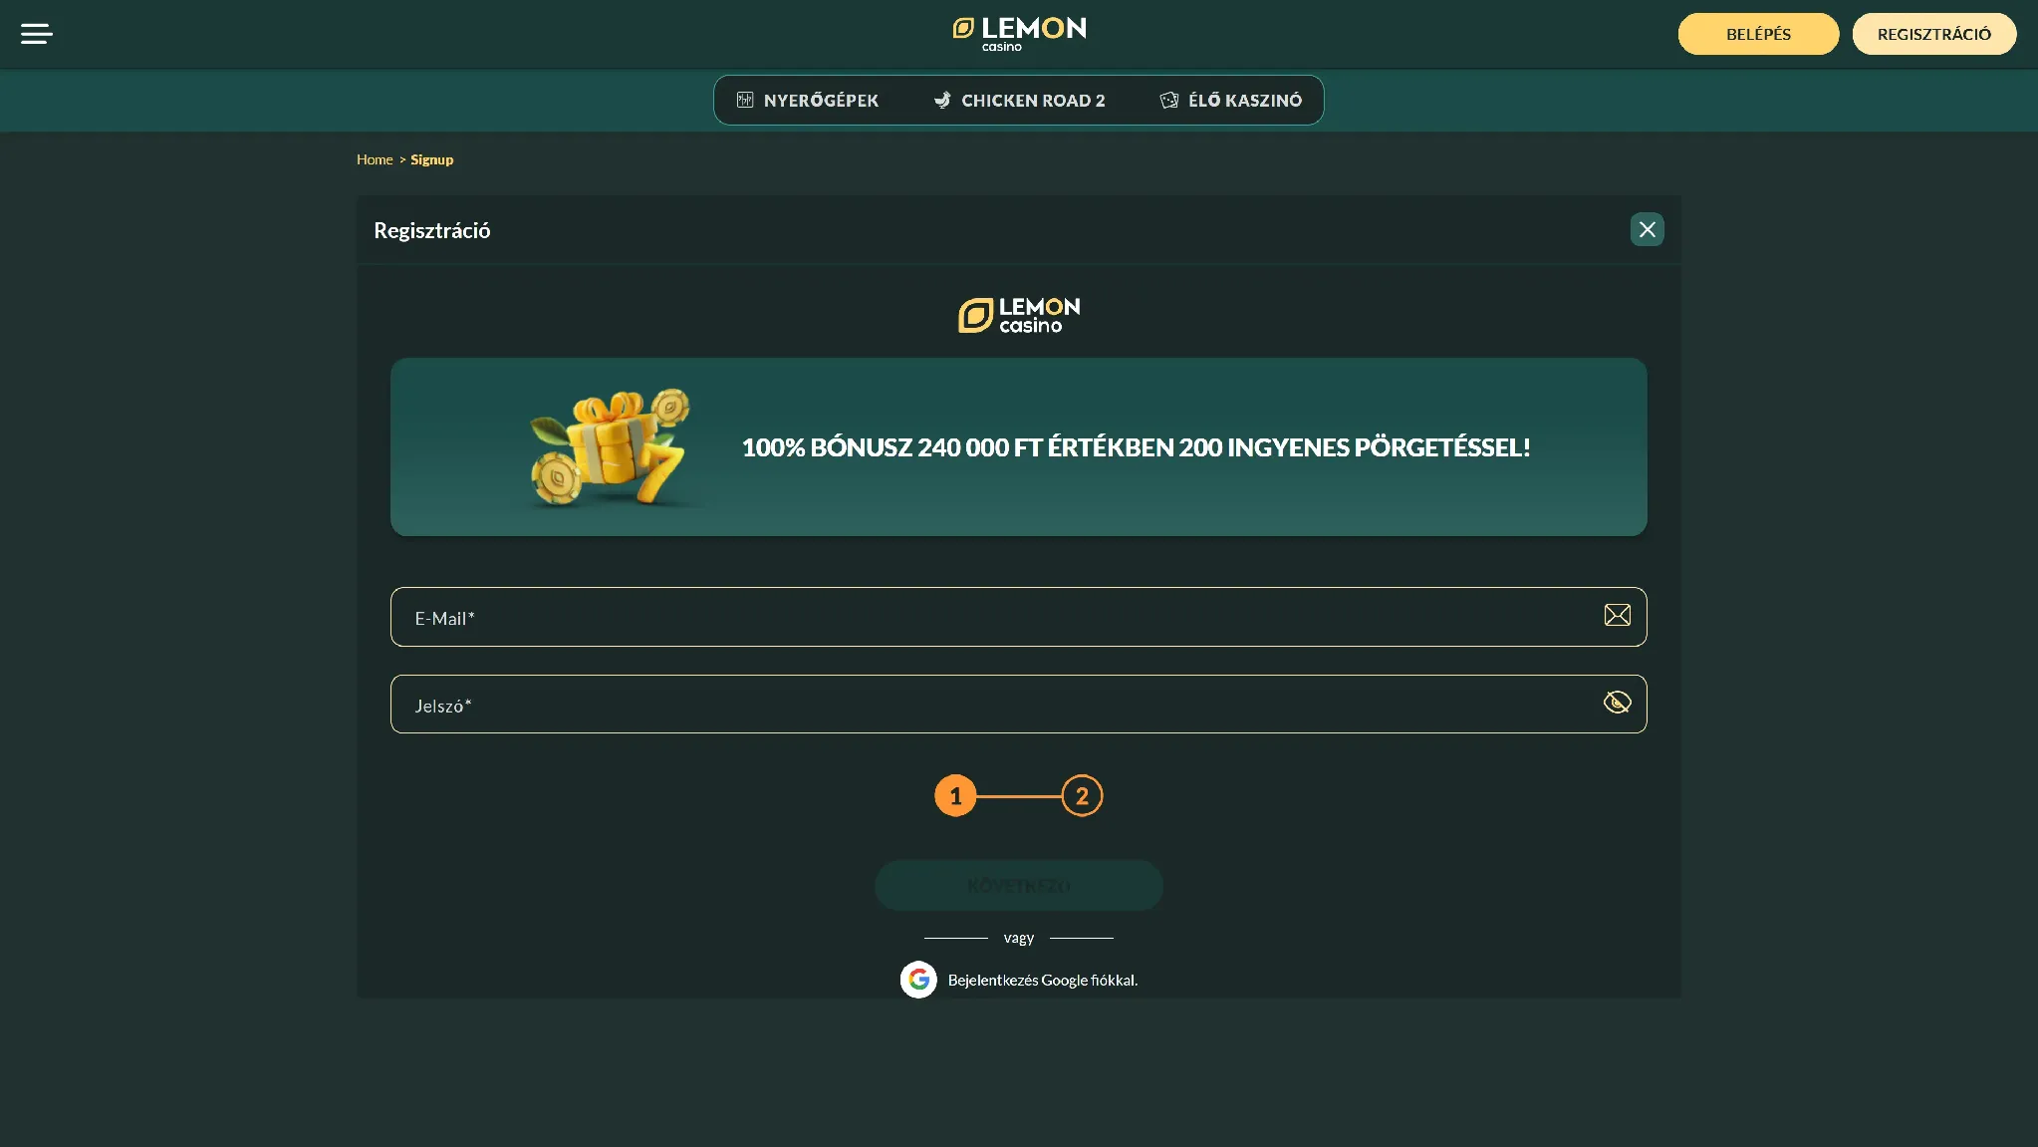Open the NYERŐGÉPEK tab
2038x1147 pixels.
pyautogui.click(x=808, y=101)
